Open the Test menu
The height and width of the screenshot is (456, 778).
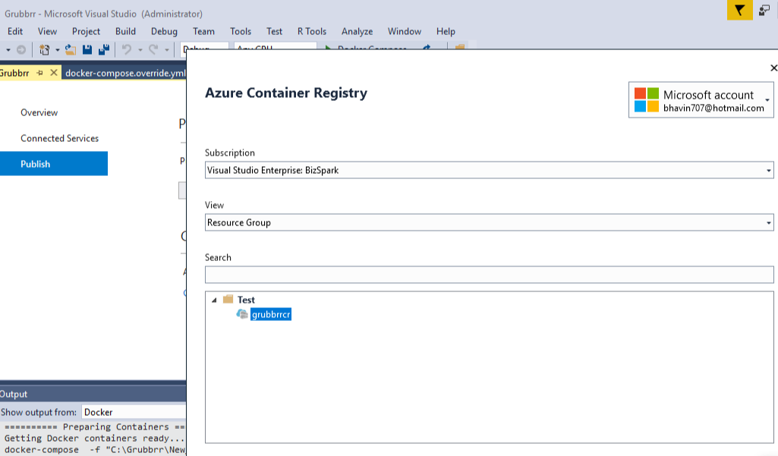point(274,31)
